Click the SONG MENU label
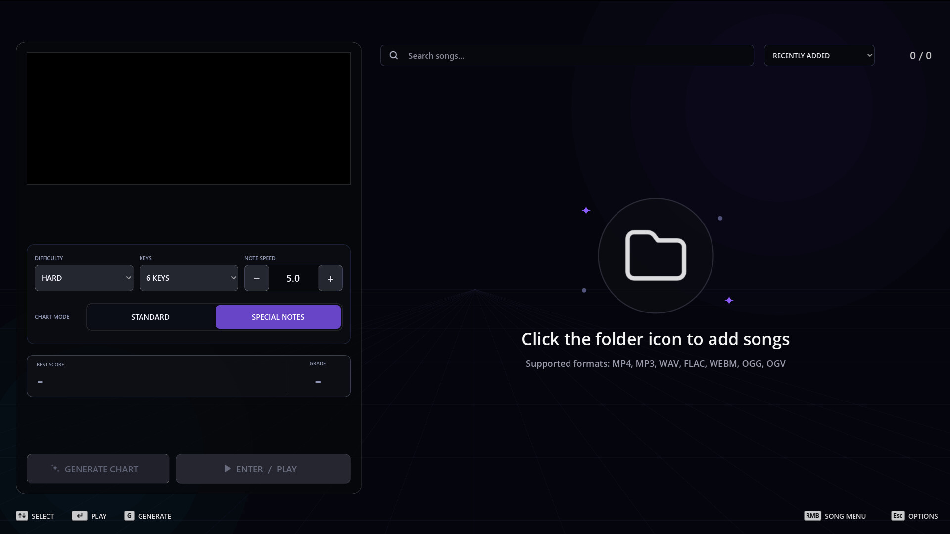The image size is (950, 534). click(x=845, y=516)
